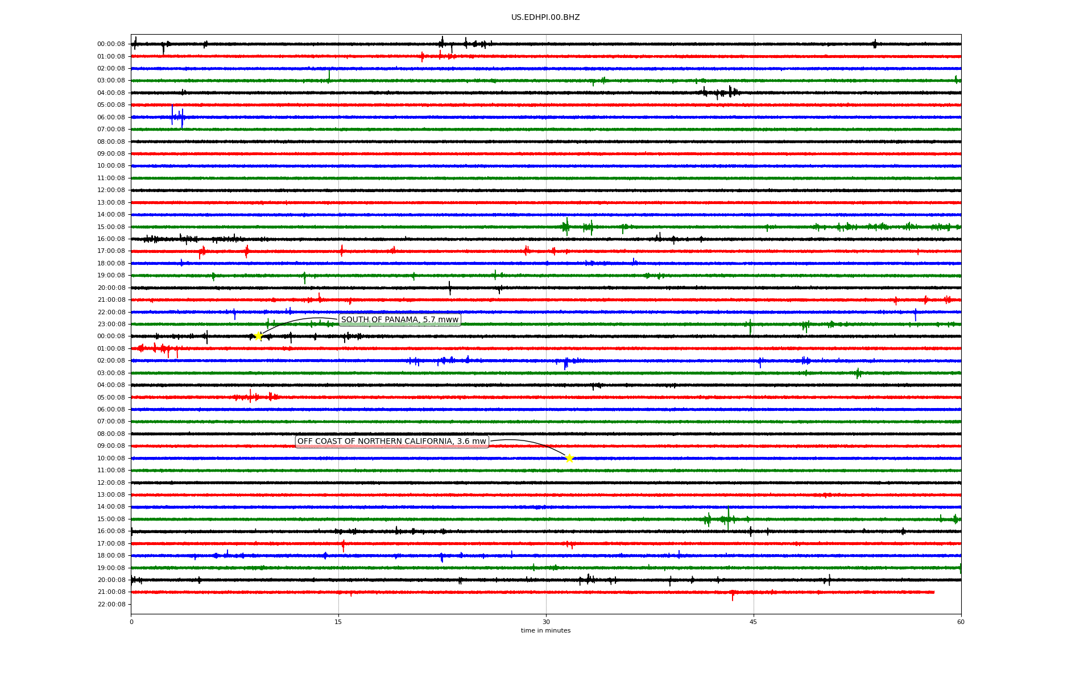The height and width of the screenshot is (682, 1092).
Task: Click the topmost 00:00:08 trace time label
Action: pos(111,44)
